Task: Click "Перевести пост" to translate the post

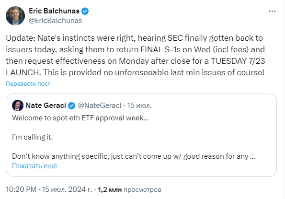Action: click(x=28, y=83)
